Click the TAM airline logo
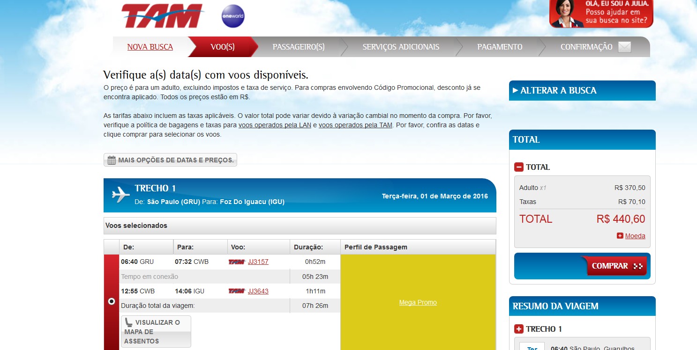This screenshot has height=350, width=697. coord(162,16)
